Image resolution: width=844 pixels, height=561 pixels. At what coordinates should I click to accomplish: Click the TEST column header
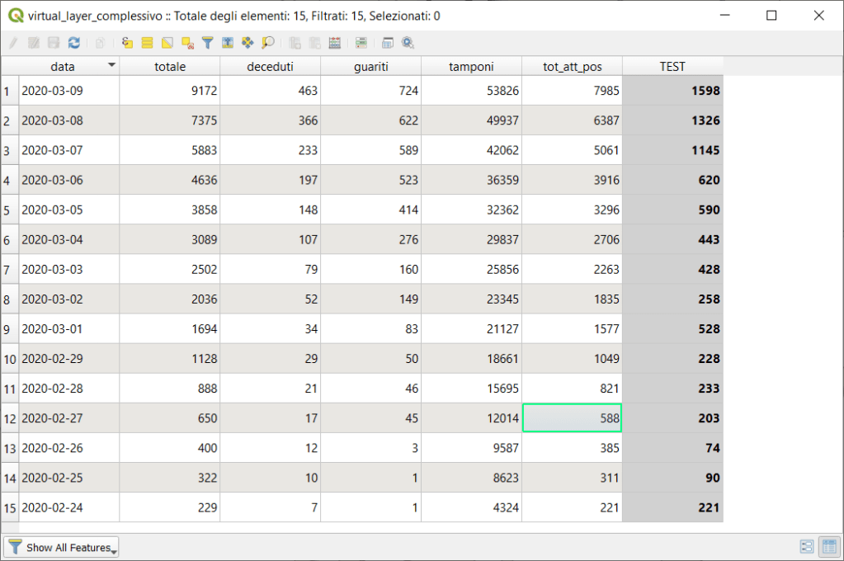tap(672, 67)
